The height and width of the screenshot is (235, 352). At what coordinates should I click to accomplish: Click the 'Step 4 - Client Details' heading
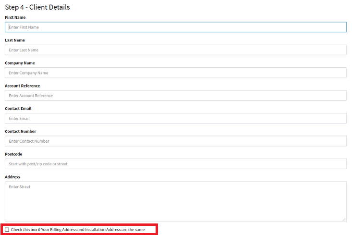point(37,7)
